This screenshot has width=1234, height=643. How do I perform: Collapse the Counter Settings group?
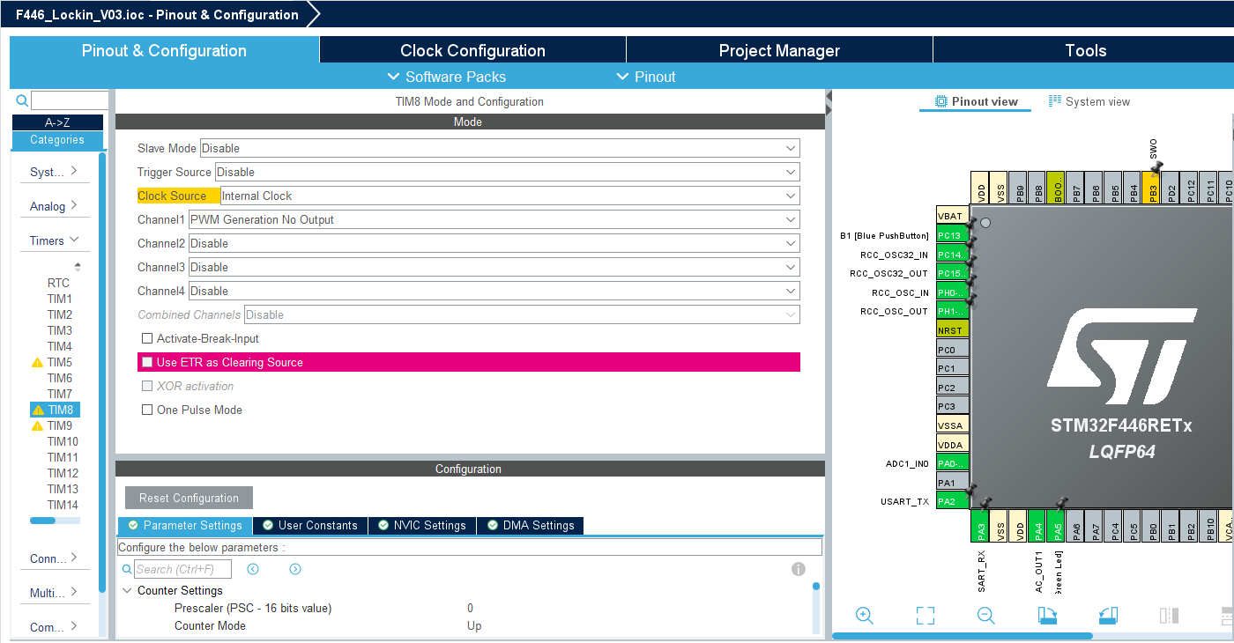pos(128,590)
